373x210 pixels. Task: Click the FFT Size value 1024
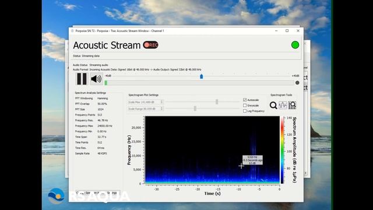tap(100, 109)
